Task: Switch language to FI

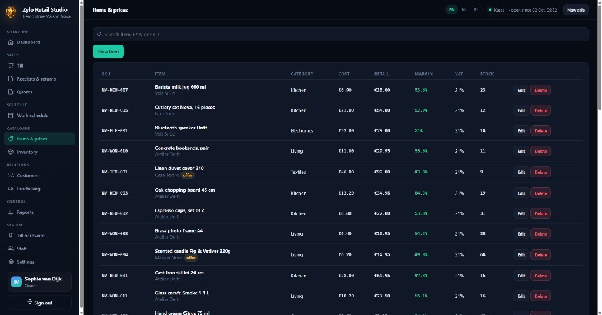Action: point(476,10)
